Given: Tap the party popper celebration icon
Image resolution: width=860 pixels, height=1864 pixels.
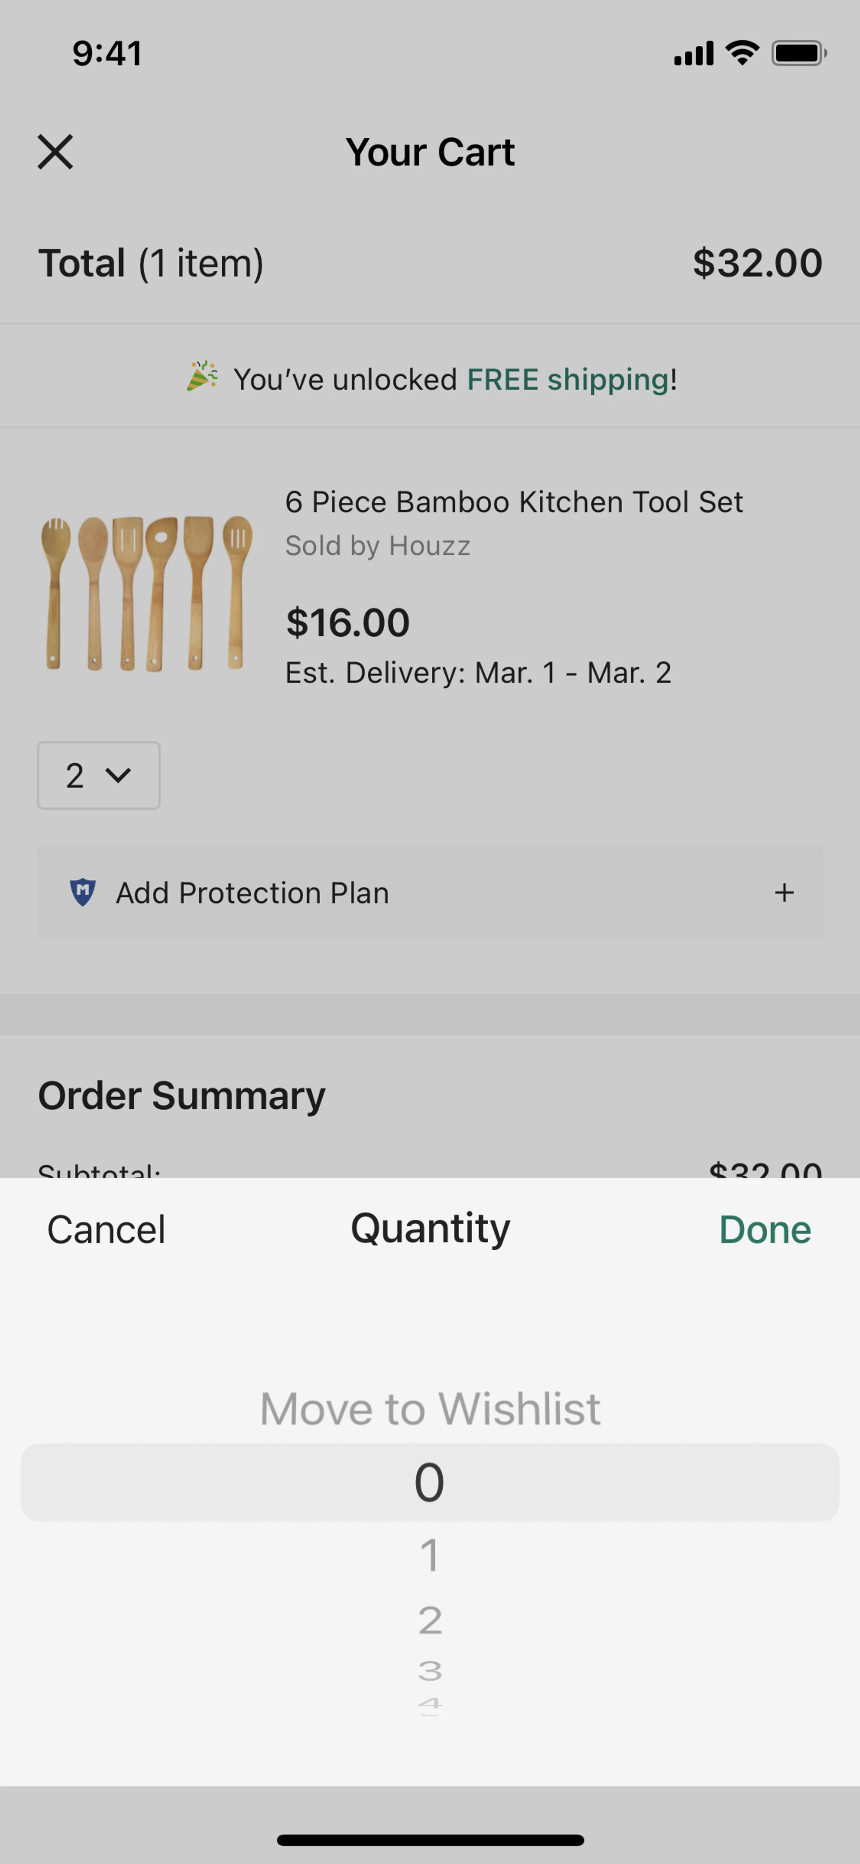Looking at the screenshot, I should pyautogui.click(x=202, y=376).
